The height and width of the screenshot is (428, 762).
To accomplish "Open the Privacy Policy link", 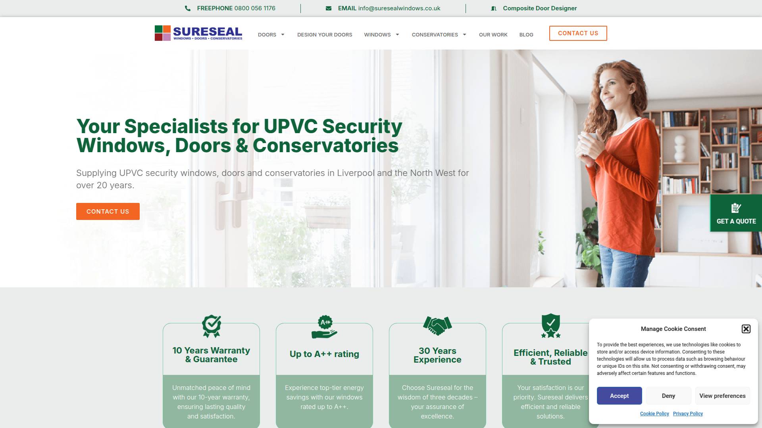I will pos(688,414).
